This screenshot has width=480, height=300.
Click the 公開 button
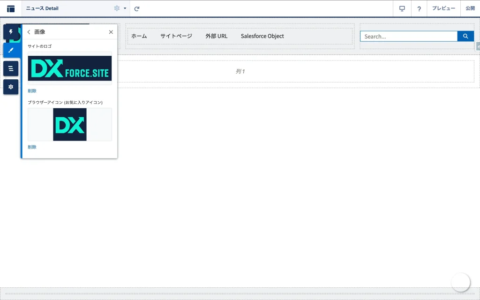[x=470, y=8]
